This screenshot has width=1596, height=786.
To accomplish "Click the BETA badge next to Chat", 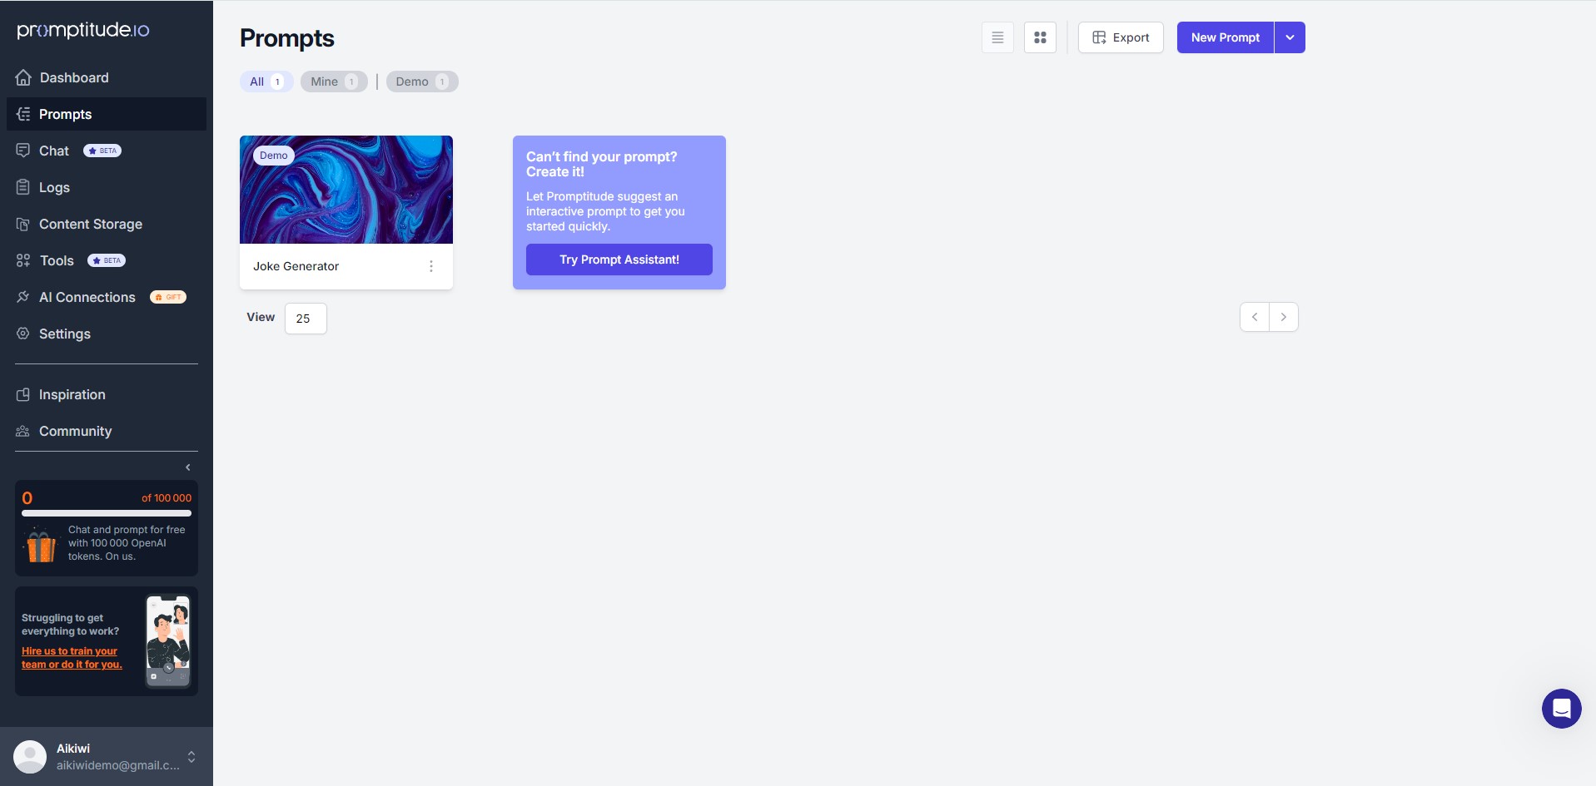I will click(102, 151).
